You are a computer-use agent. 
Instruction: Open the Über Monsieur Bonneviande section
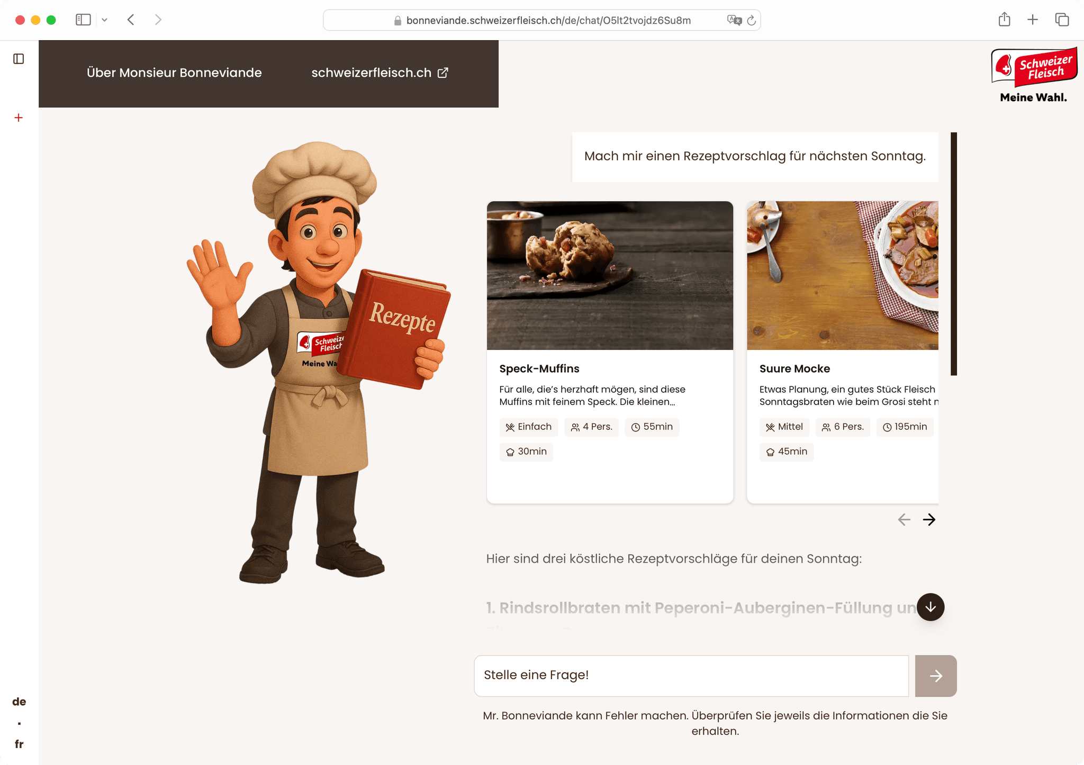tap(174, 73)
